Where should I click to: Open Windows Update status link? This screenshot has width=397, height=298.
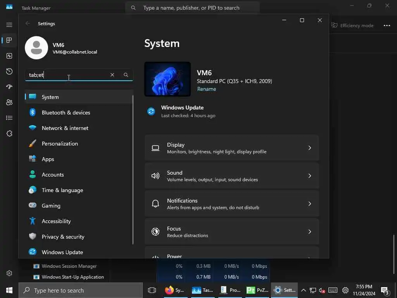tap(182, 111)
